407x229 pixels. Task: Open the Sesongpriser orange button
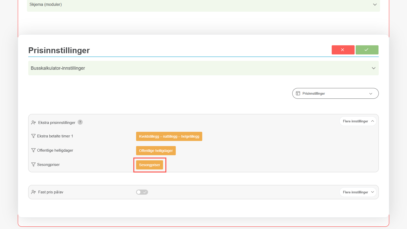[x=150, y=165]
